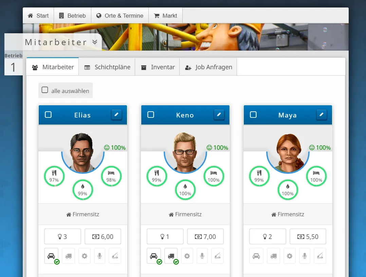Click the pencil edit icon on Maya's card
Image resolution: width=366 pixels, height=277 pixels.
pos(322,115)
